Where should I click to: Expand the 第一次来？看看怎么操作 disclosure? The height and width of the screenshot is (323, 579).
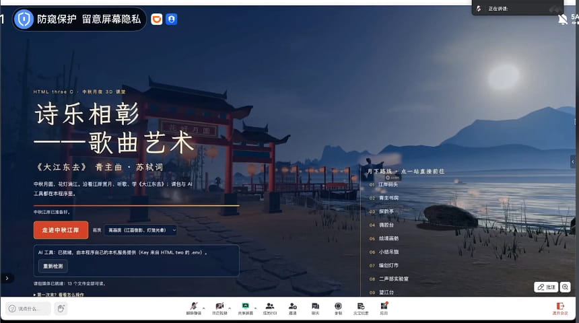coord(59,295)
